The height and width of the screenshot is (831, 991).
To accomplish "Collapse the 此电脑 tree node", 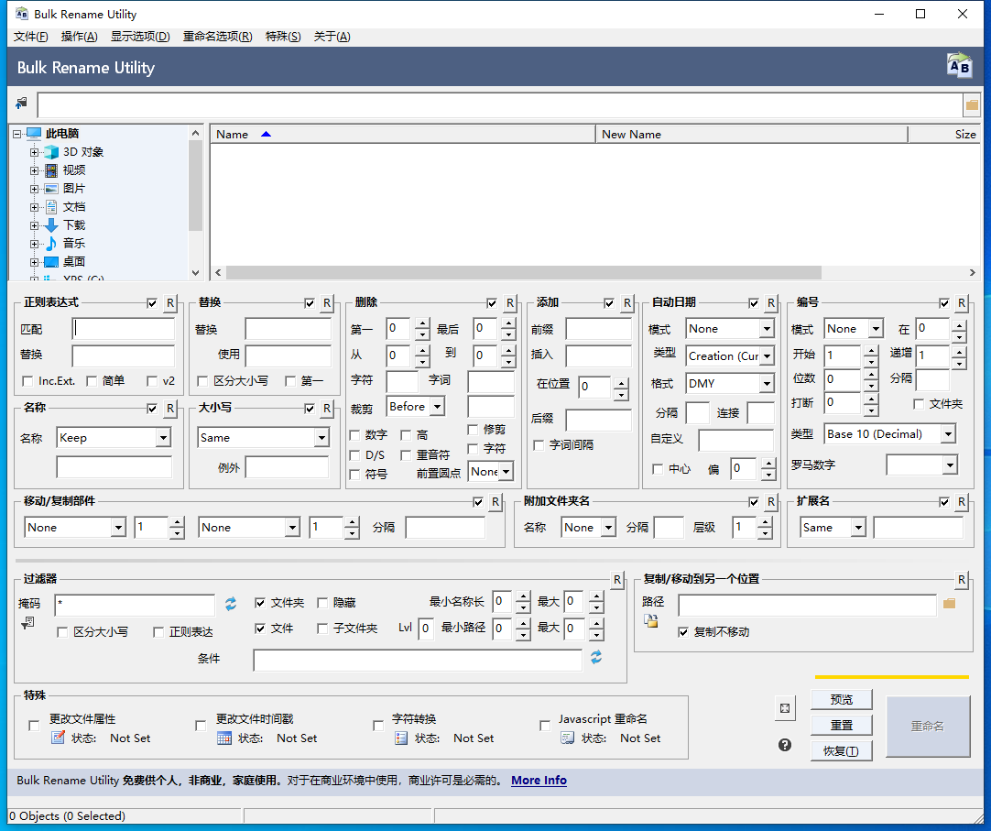I will pos(17,134).
